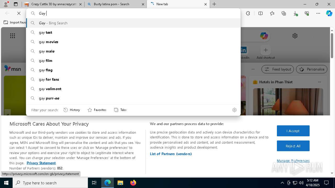Open the Hotels in Phan Thiet photo

pos(288,102)
